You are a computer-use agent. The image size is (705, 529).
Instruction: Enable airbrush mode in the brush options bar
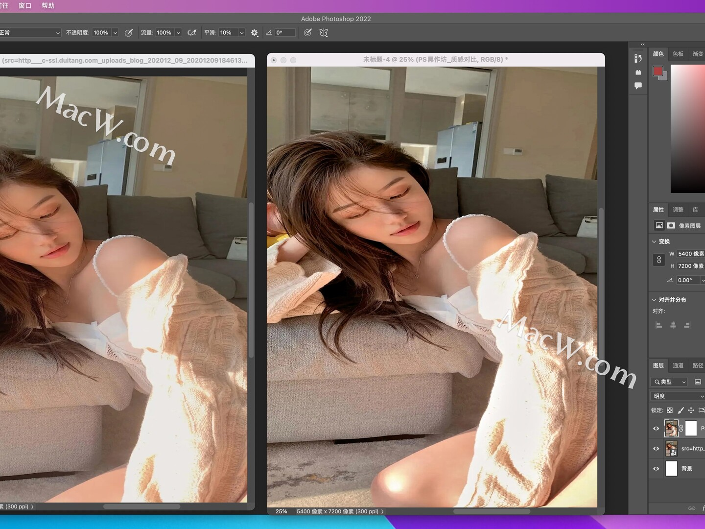[x=192, y=33]
